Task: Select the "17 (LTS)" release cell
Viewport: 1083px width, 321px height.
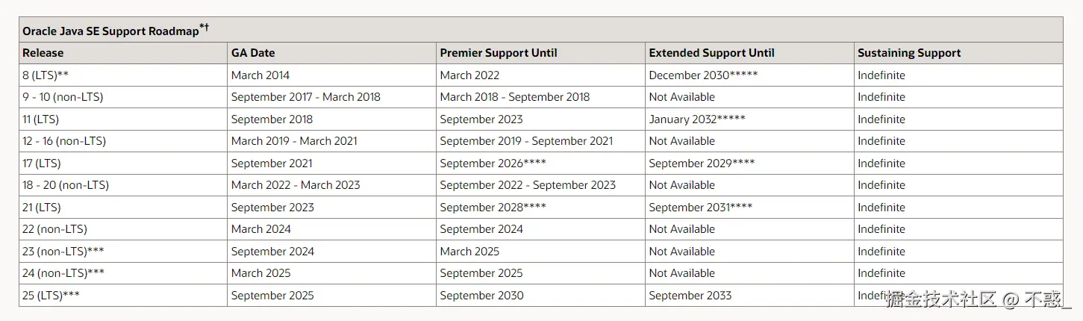Action: tap(41, 163)
